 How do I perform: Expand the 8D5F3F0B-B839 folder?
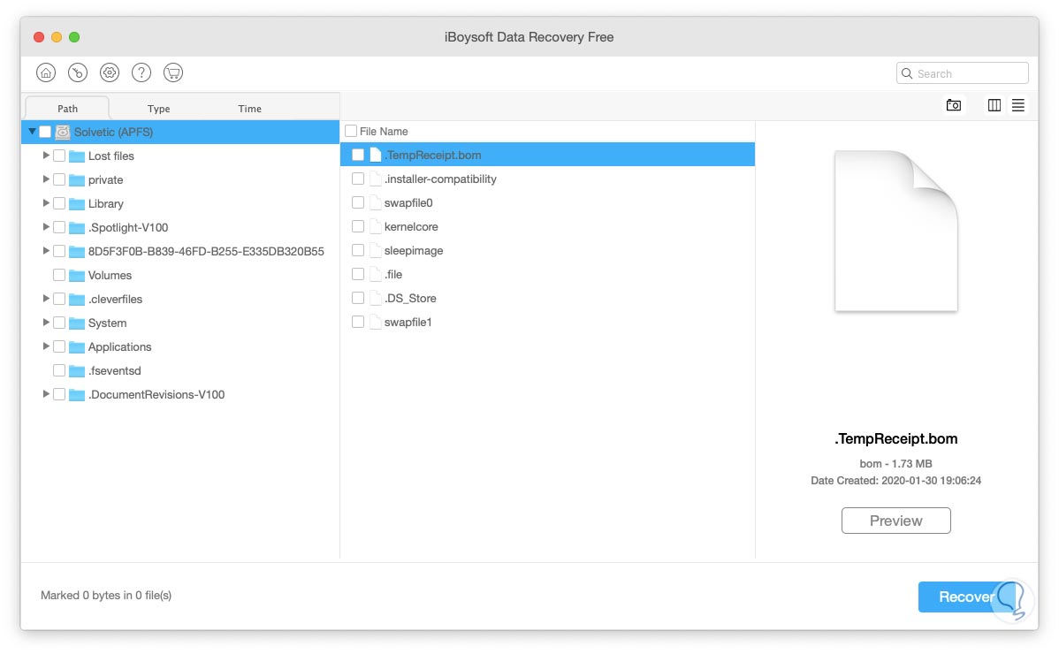[46, 250]
